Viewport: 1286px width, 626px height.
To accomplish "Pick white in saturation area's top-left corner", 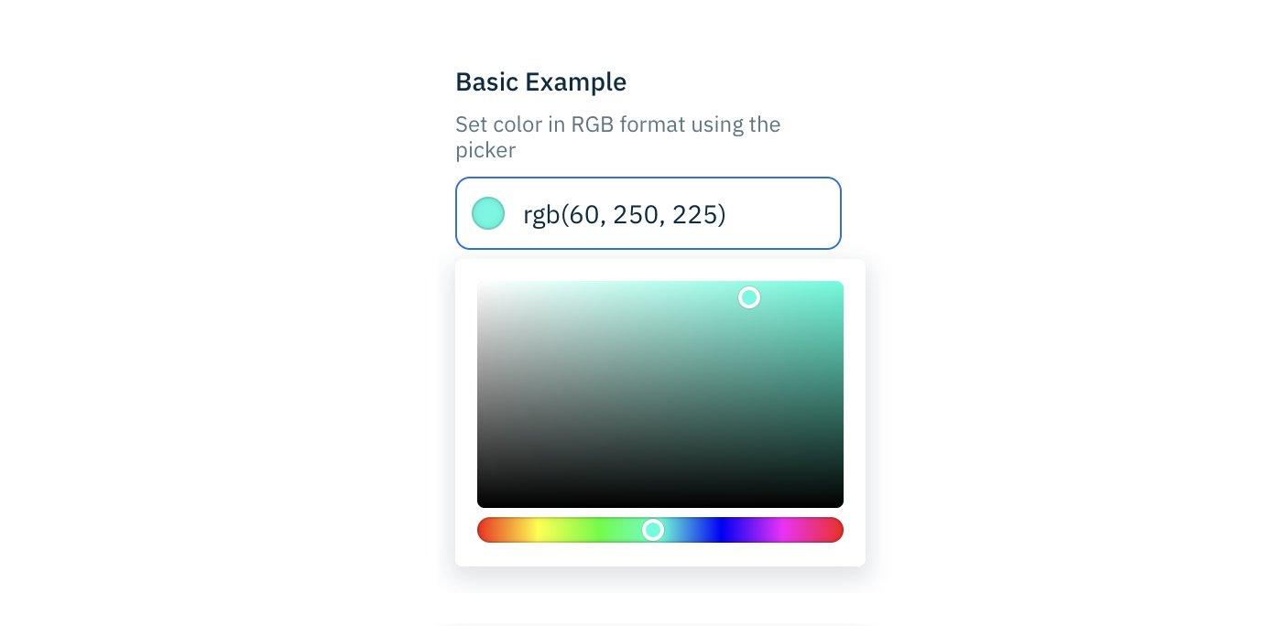I will tap(480, 284).
